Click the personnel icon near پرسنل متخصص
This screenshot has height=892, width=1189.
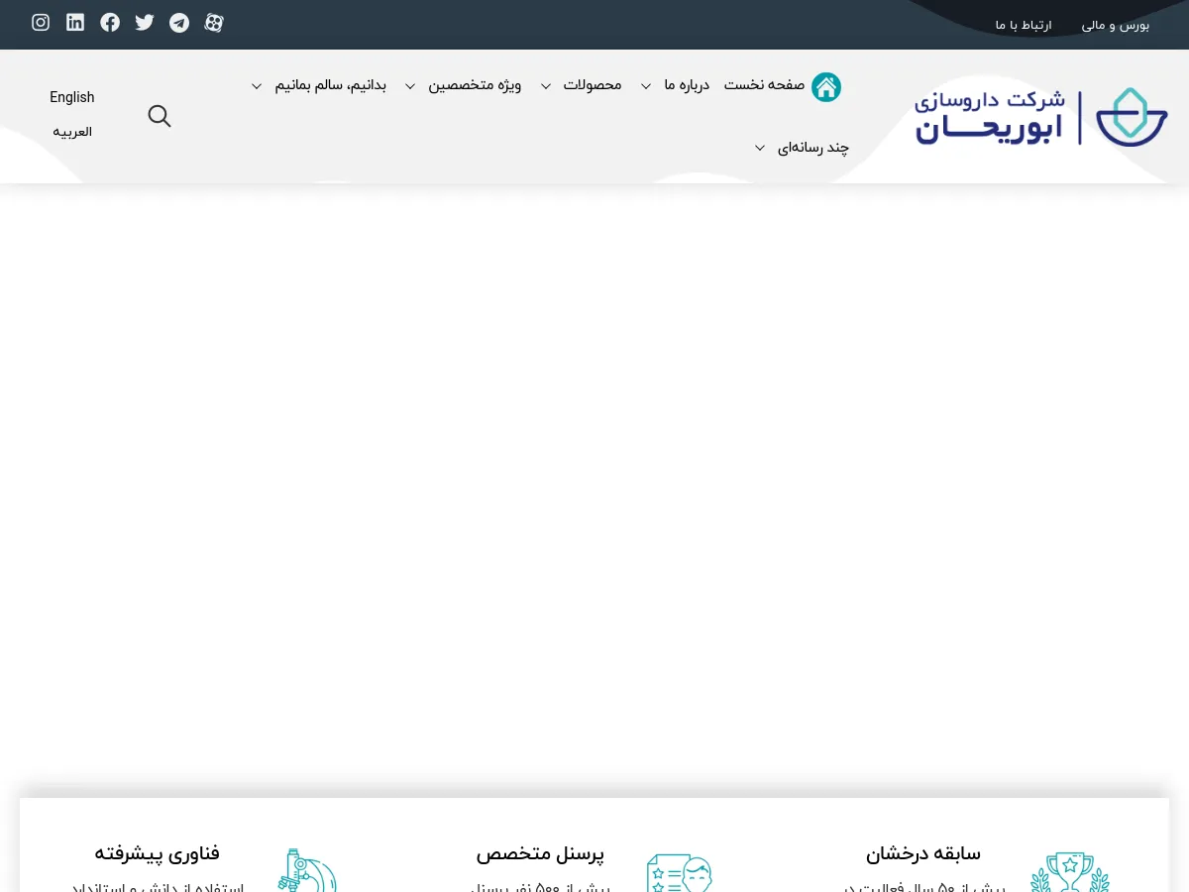coord(680,872)
